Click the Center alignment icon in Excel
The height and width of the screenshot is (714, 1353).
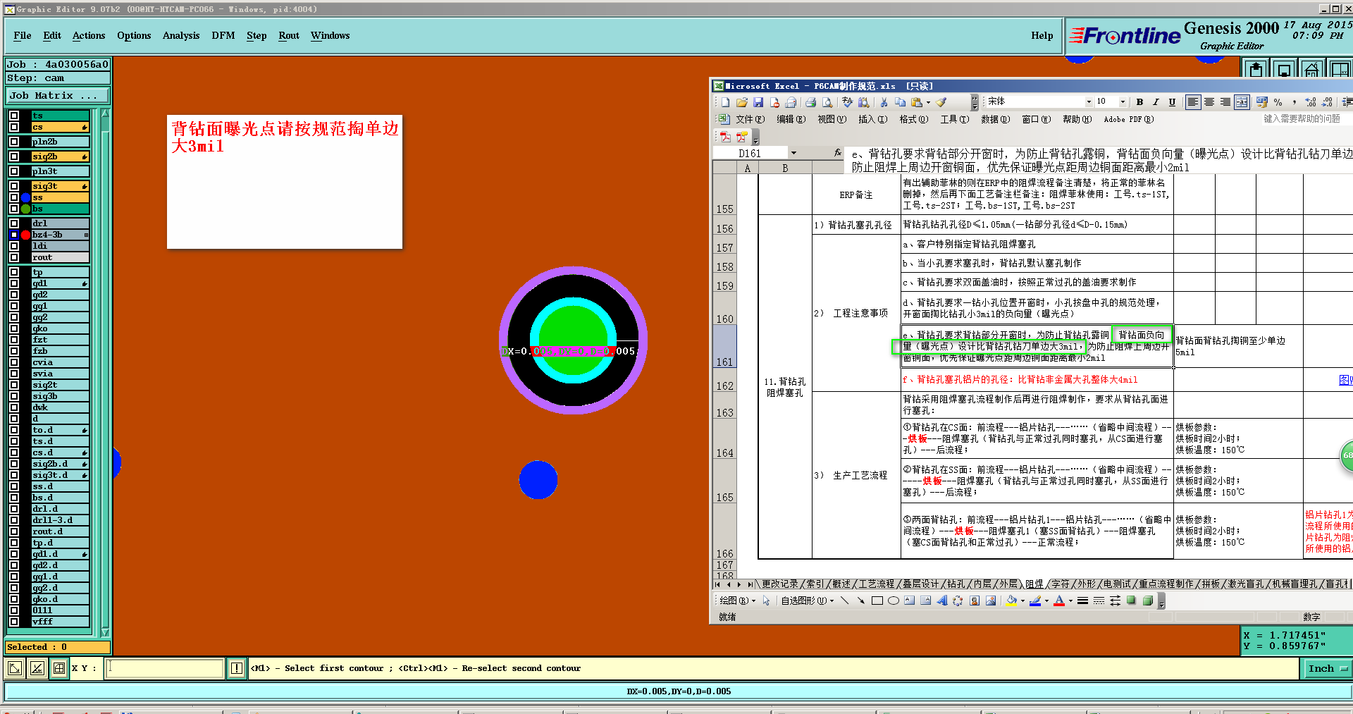tap(1209, 102)
